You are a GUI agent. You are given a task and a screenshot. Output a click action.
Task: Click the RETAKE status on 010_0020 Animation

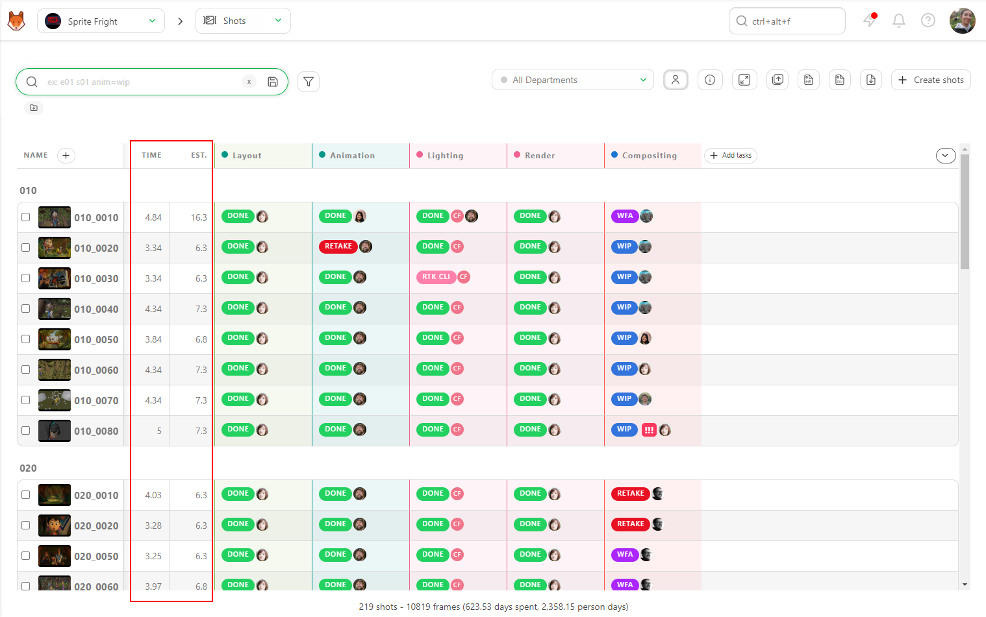pos(338,247)
